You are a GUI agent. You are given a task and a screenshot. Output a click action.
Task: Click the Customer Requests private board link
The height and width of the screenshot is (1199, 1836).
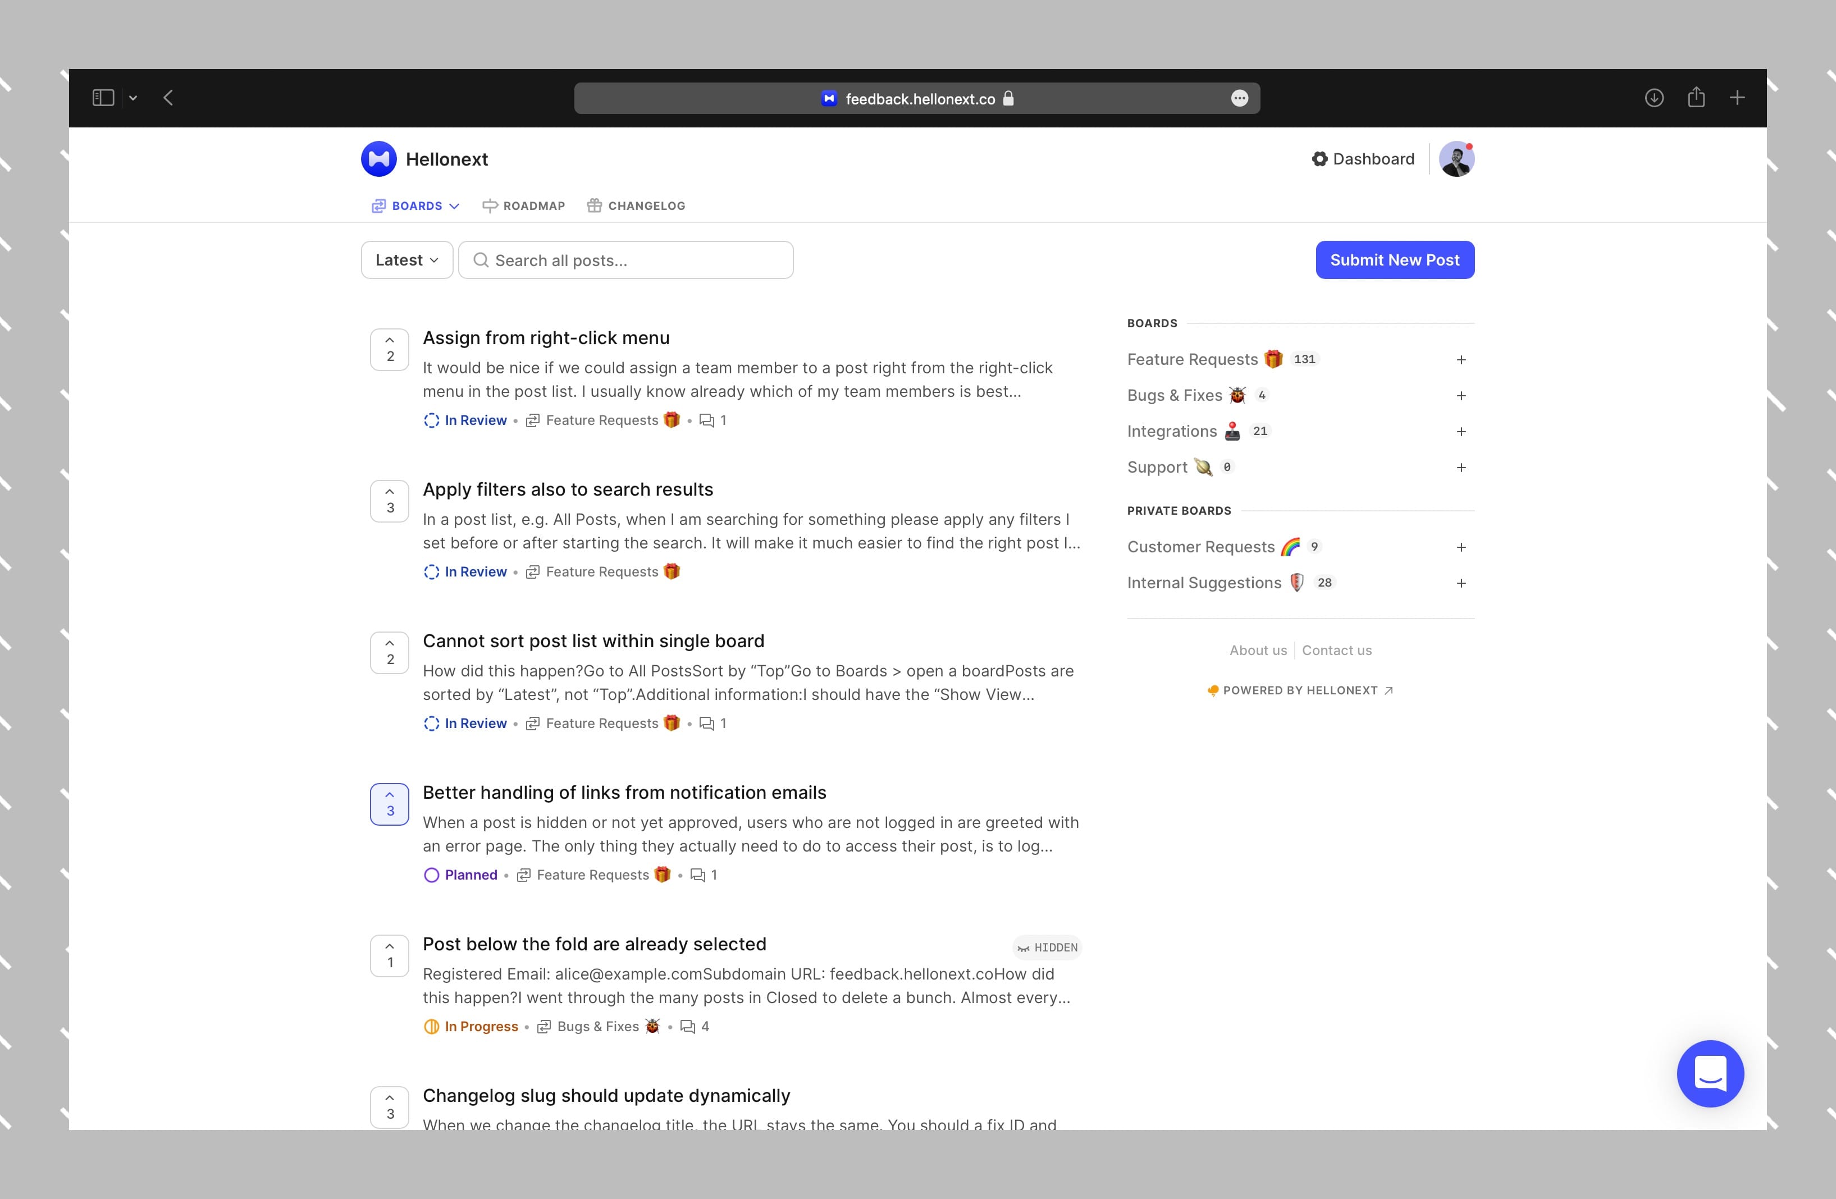click(x=1199, y=546)
